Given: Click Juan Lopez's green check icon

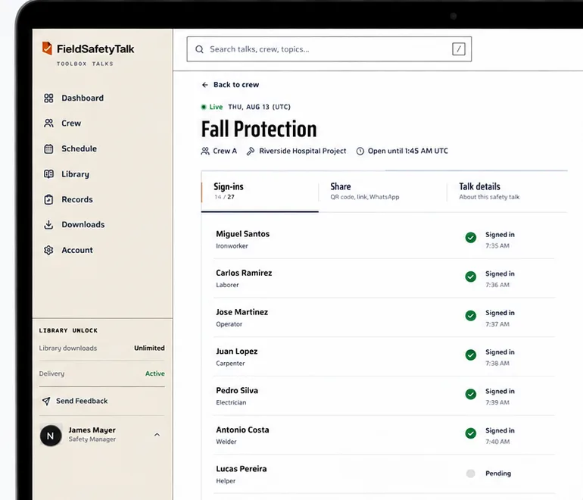Looking at the screenshot, I should point(471,355).
